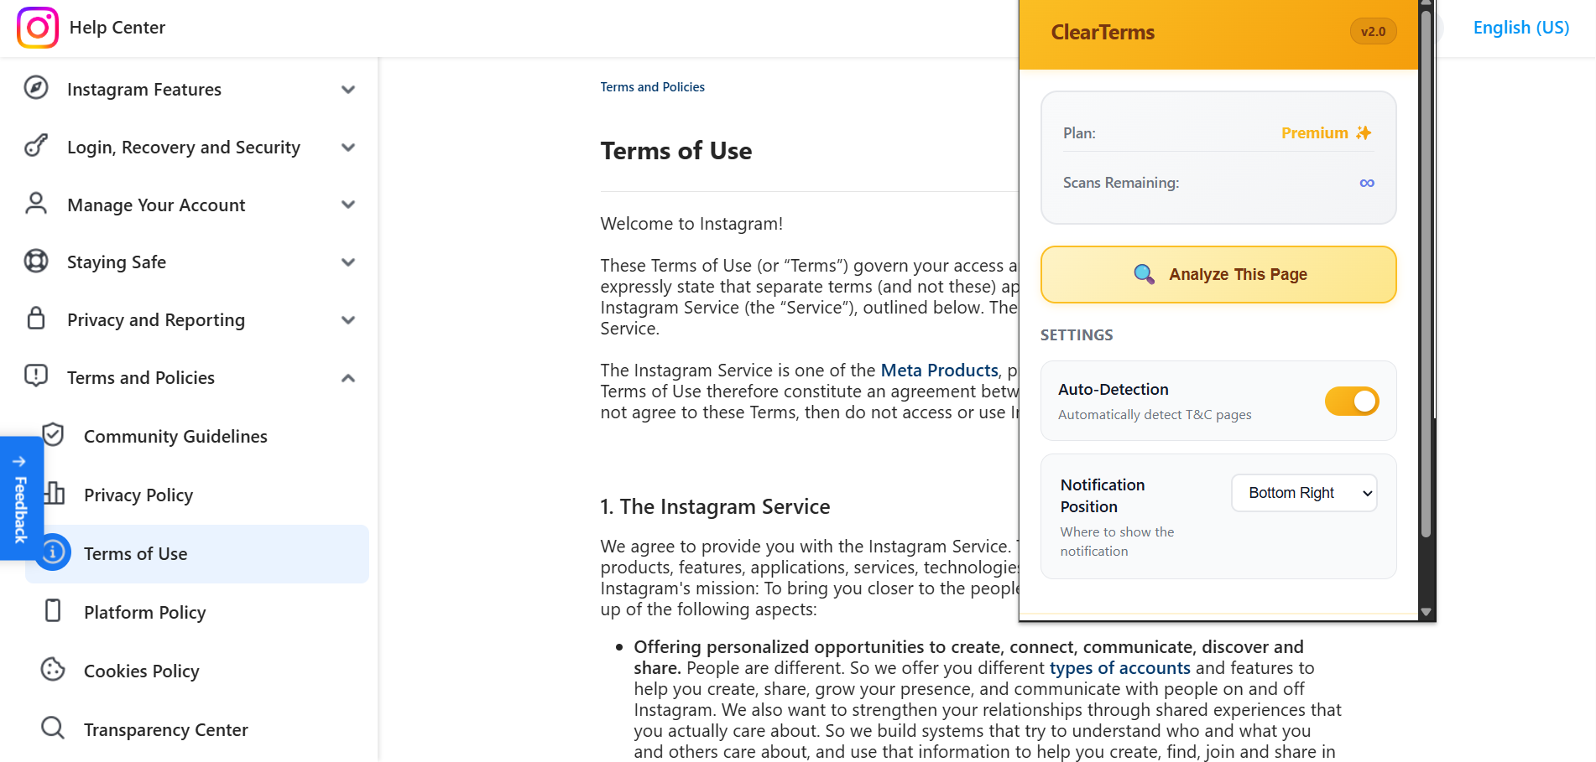
Task: Click the lifebuoy icon beside Staying Safe
Action: point(36,261)
